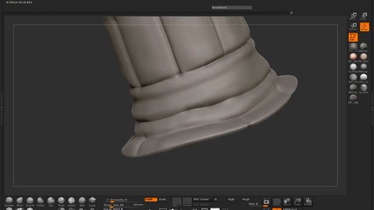Open the Texture thumbnail slot
This screenshot has width=374, height=210.
click(x=187, y=202)
